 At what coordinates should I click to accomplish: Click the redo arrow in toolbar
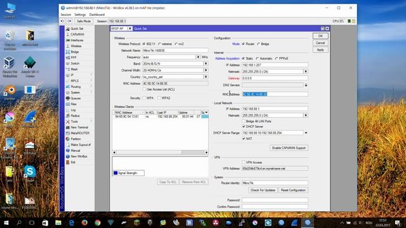pos(69,21)
